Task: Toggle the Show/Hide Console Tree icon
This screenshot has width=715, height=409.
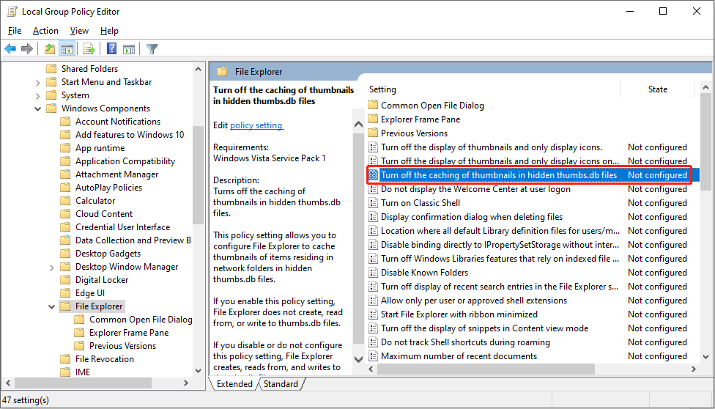Action: tap(67, 48)
